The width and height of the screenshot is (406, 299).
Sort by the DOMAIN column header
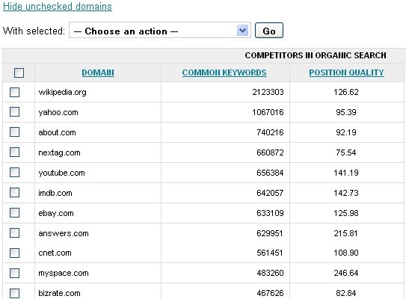click(98, 73)
